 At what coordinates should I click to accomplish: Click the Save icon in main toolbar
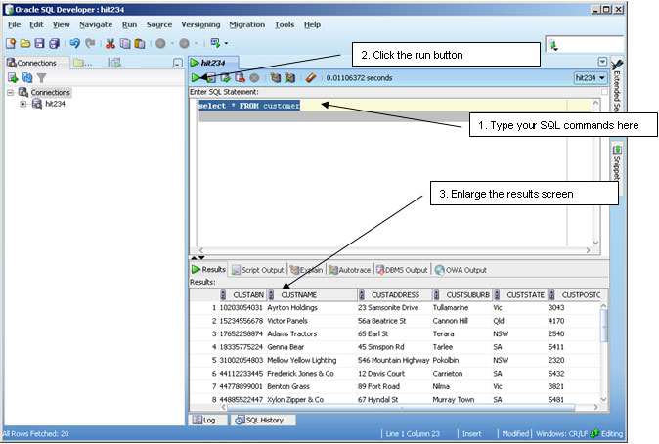point(39,43)
